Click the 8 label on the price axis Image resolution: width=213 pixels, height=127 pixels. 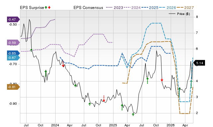tap(197, 17)
